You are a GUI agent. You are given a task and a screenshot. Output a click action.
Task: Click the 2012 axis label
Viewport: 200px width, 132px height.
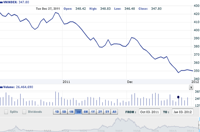point(195,82)
